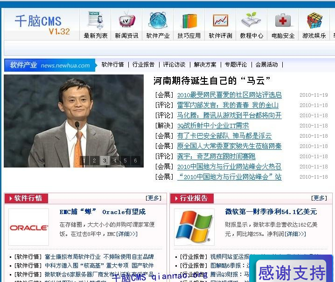Open link 富士康拟布局软件行业 不排除使用自主品牌
The height and width of the screenshot is (282, 335).
[99, 256]
